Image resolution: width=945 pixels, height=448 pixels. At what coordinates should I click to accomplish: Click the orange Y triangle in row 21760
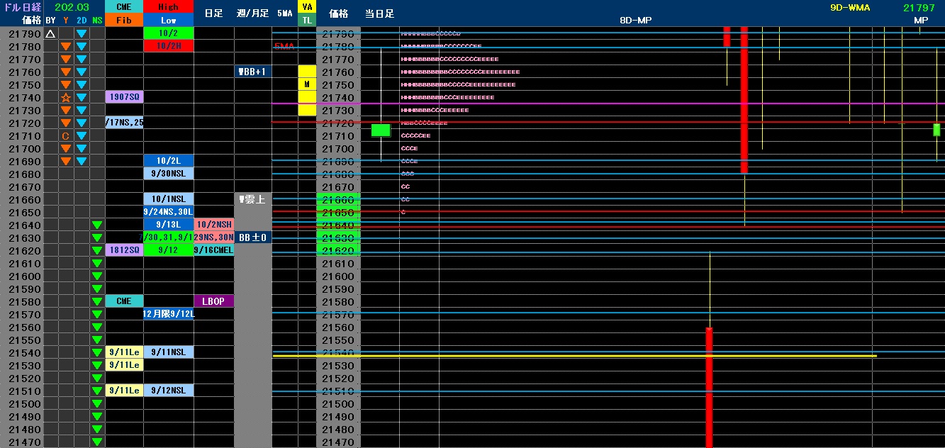(66, 72)
